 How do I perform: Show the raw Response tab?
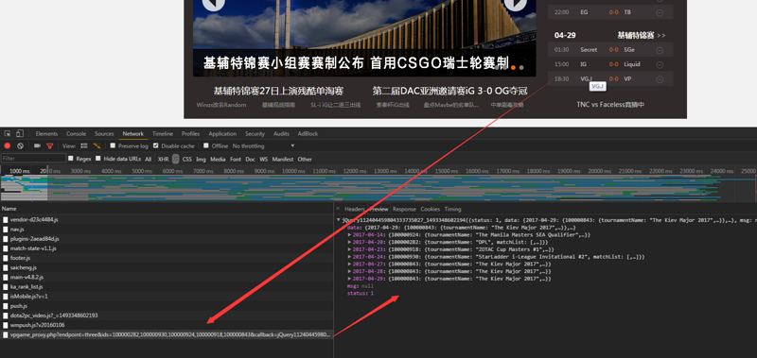(x=405, y=209)
